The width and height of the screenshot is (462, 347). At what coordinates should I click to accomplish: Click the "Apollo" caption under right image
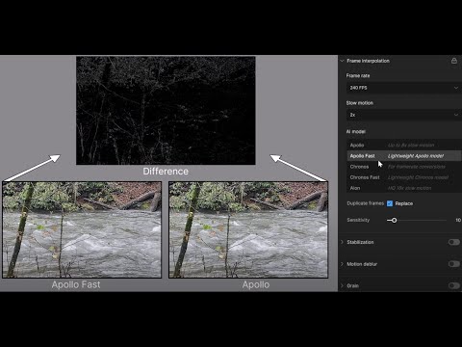tap(256, 284)
